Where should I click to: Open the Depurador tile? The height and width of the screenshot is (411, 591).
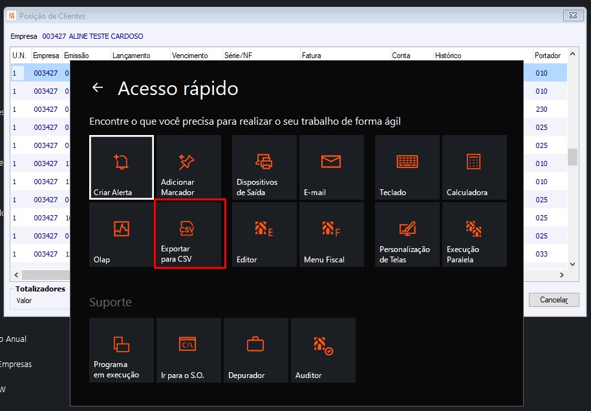click(x=255, y=350)
